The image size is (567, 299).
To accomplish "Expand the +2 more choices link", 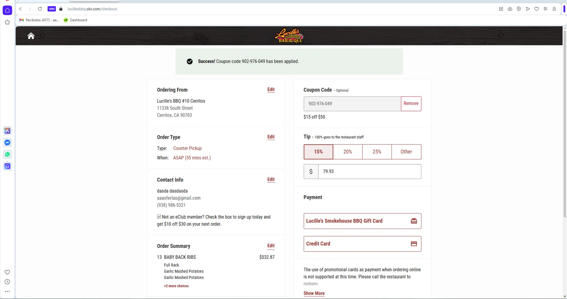I will click(176, 286).
